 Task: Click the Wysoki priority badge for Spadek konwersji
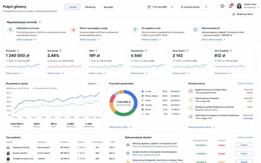(x=249, y=93)
